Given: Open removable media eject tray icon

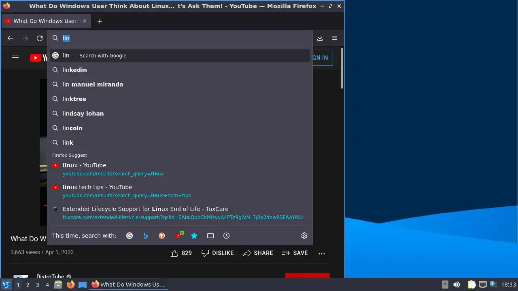Looking at the screenshot, I should 445,284.
